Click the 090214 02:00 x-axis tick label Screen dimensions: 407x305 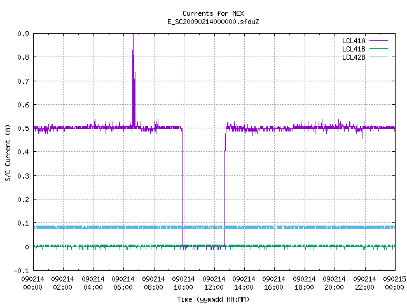62,283
